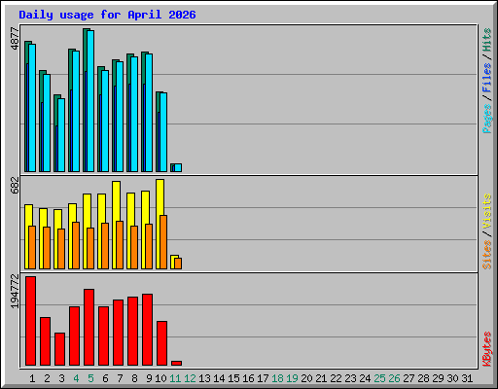Select the red KBytes bar for day 9
The height and width of the screenshot is (389, 498).
148,330
